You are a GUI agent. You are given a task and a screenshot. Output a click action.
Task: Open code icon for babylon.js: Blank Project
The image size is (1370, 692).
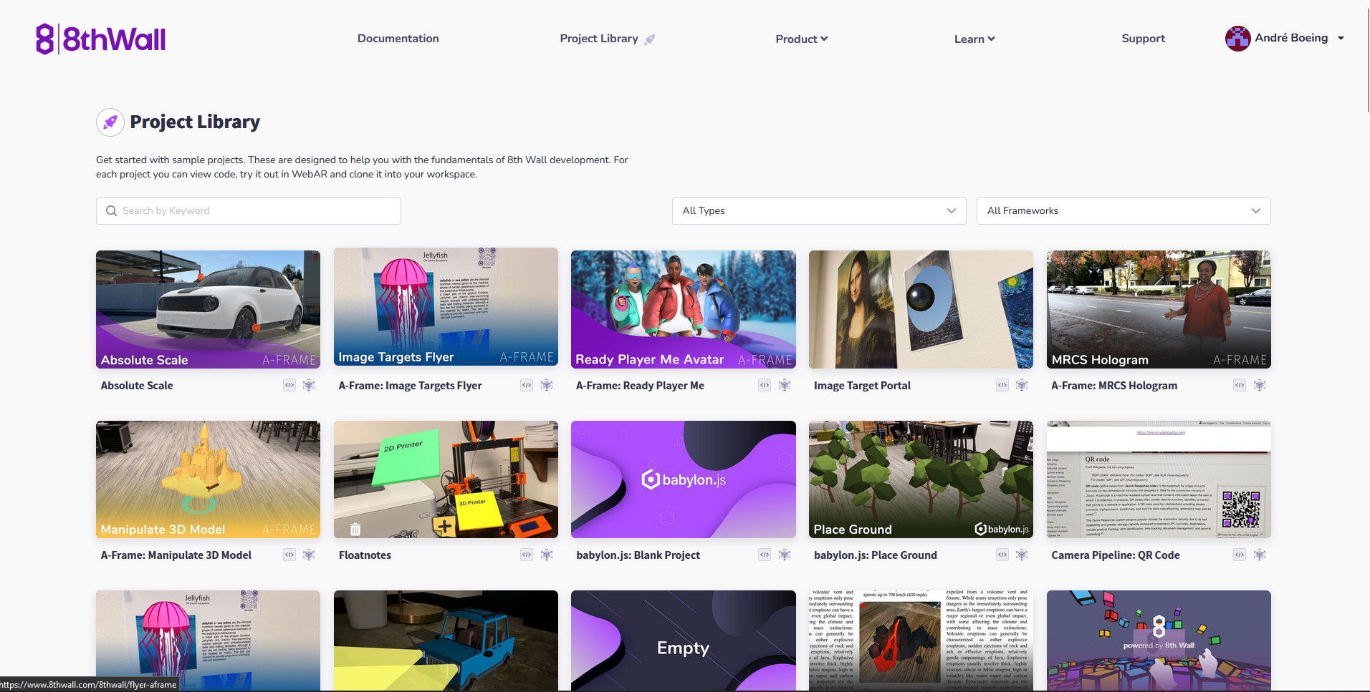click(x=765, y=555)
